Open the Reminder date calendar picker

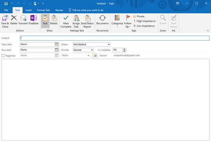click(x=57, y=56)
